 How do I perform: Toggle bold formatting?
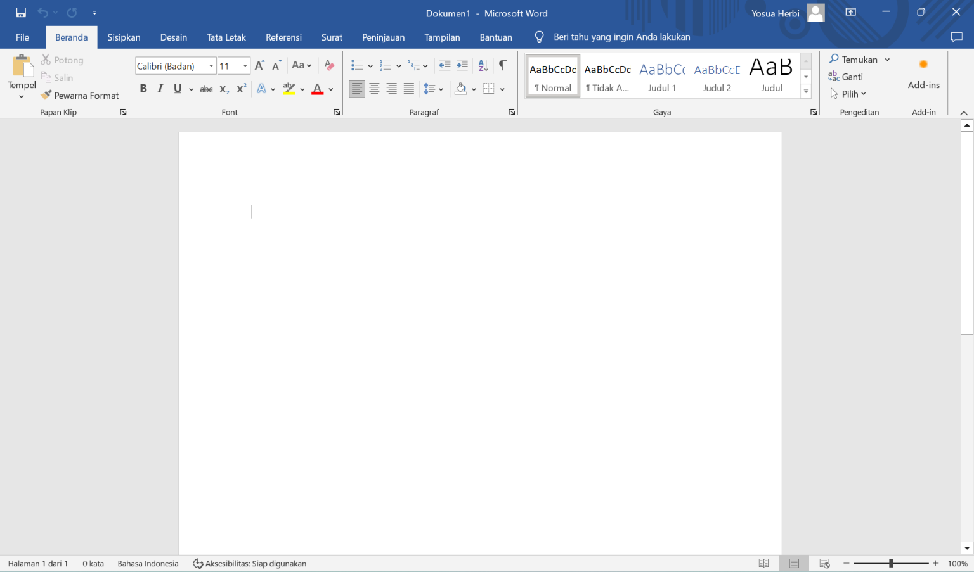coord(143,89)
